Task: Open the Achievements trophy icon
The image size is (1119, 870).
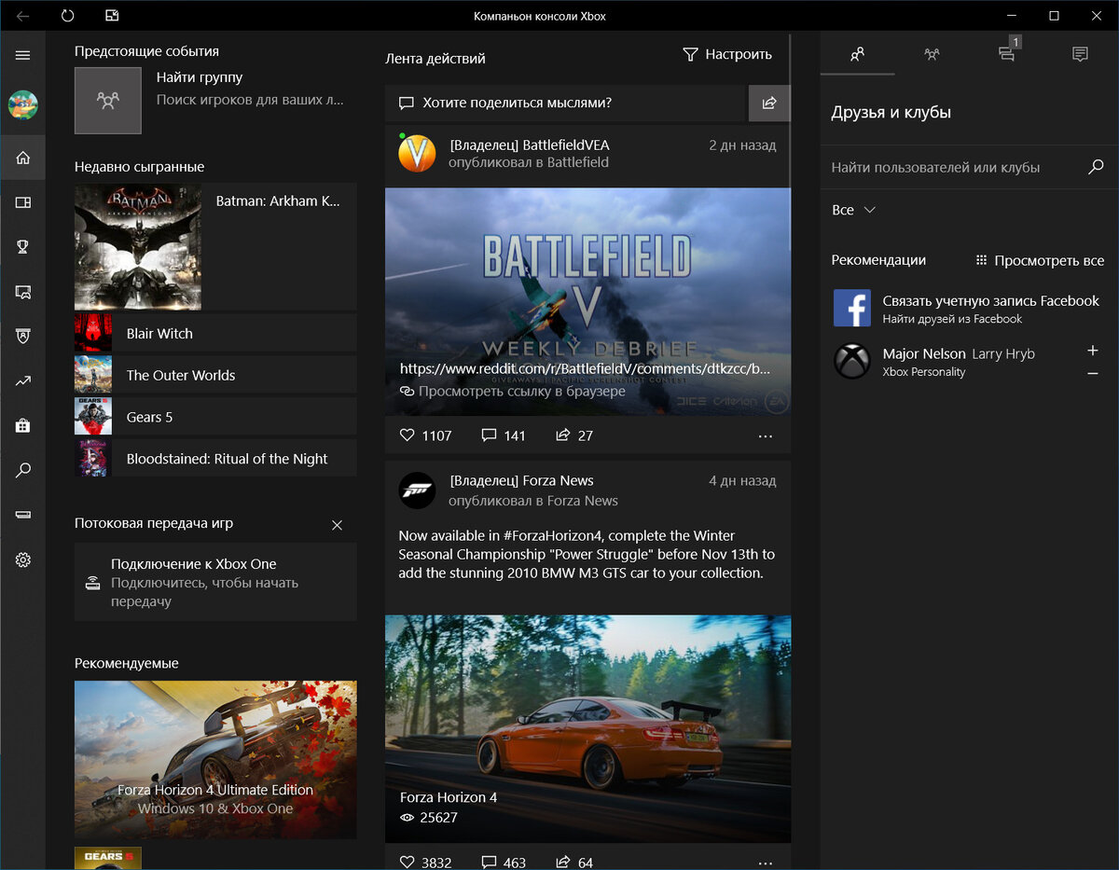Action: pos(22,247)
